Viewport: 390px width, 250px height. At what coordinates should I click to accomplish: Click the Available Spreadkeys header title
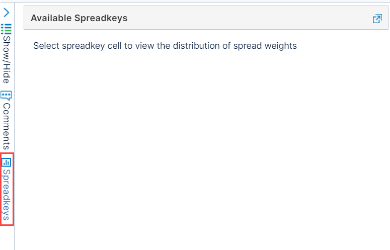(79, 18)
